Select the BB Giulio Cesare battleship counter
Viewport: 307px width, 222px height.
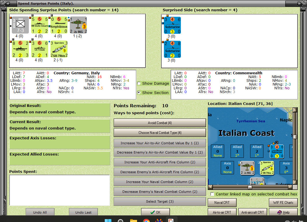(x=40, y=25)
